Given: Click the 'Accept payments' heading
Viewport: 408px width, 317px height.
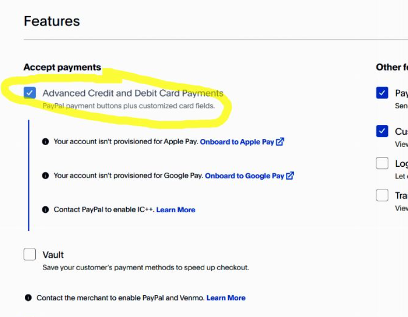Looking at the screenshot, I should tap(62, 67).
